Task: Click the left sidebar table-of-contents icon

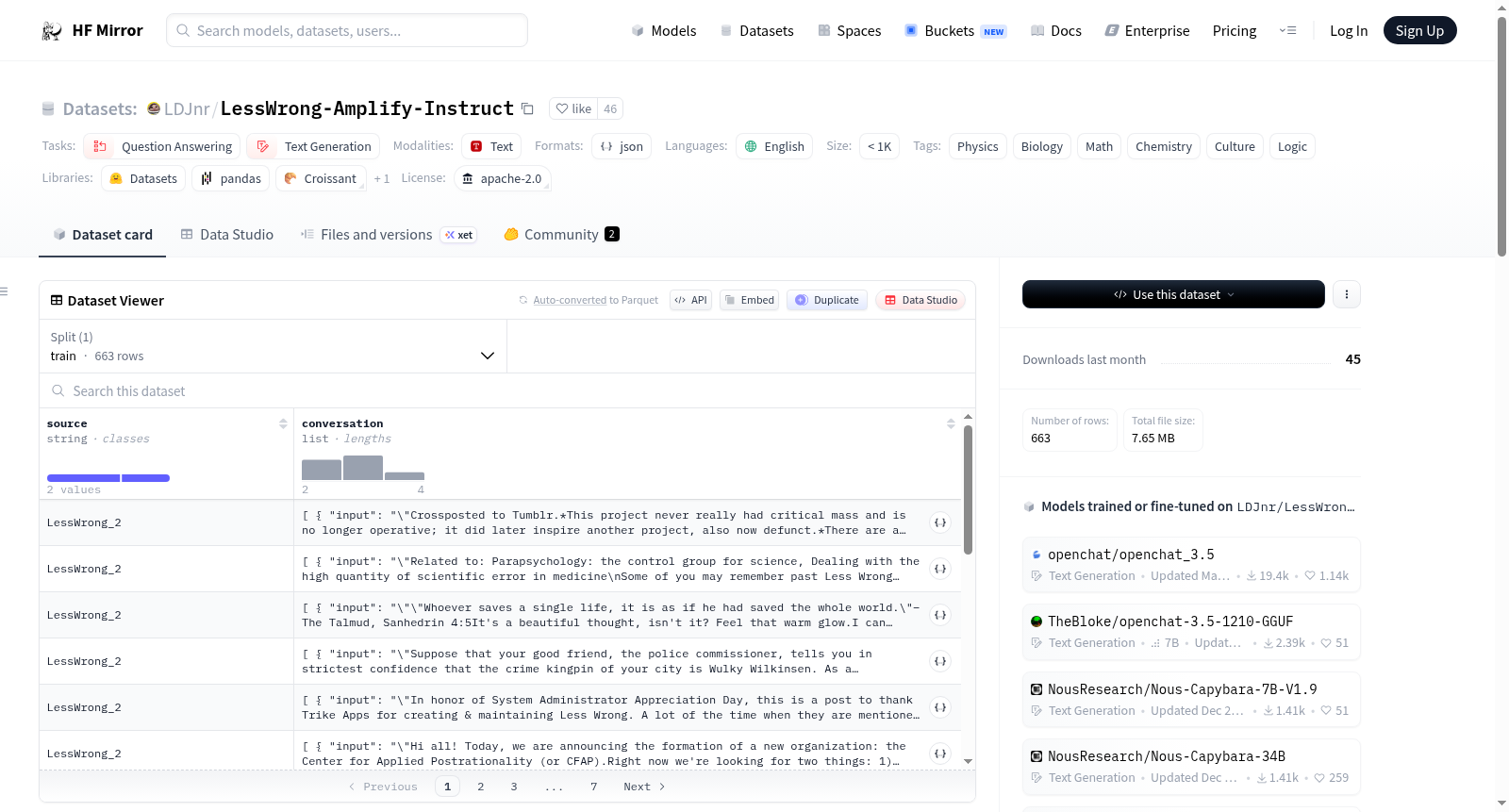Action: (x=4, y=291)
